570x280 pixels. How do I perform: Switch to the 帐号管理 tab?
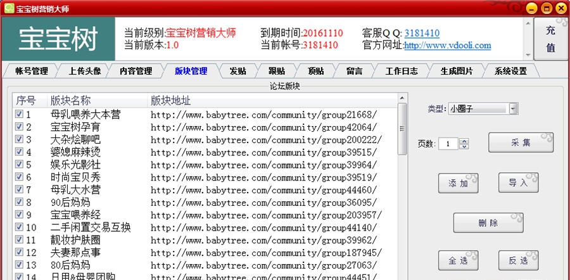point(31,71)
